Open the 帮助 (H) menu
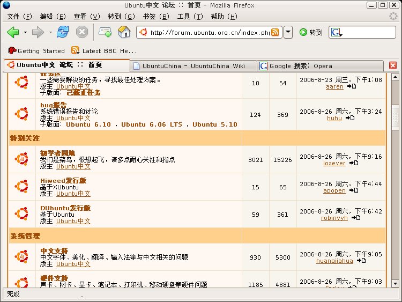This screenshot has width=402, height=302. 224,17
